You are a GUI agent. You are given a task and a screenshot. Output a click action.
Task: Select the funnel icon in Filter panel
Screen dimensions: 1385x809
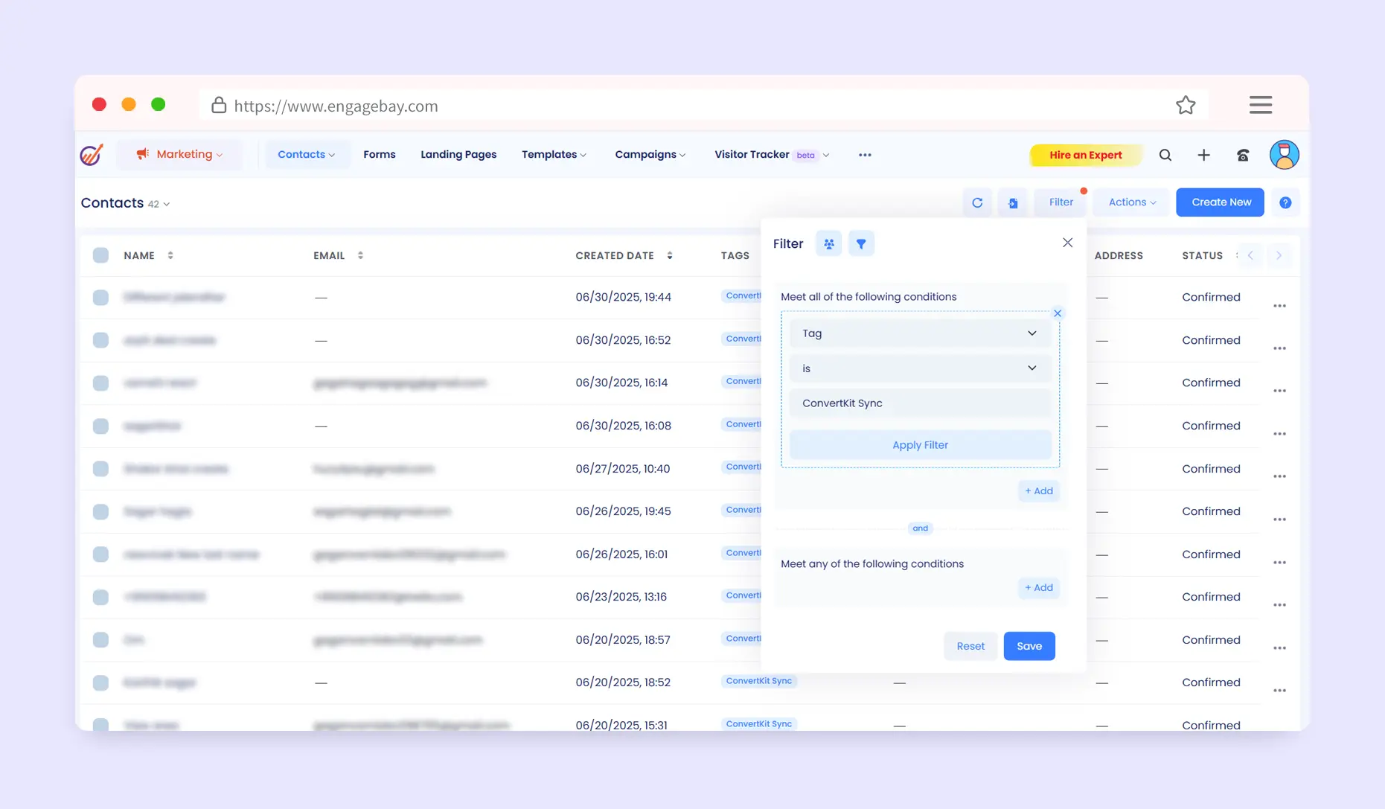[x=861, y=243]
